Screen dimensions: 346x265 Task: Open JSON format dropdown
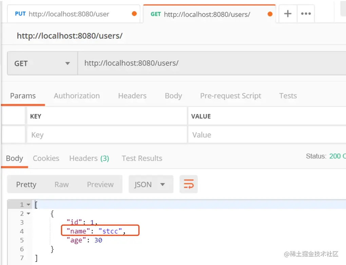tap(151, 184)
